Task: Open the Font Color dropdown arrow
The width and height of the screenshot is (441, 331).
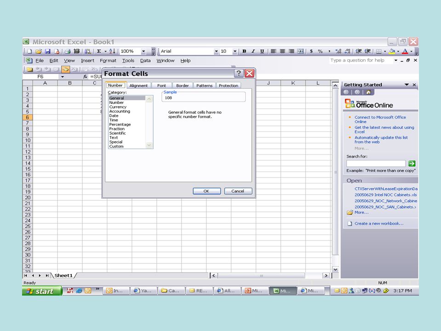Action: click(x=411, y=51)
